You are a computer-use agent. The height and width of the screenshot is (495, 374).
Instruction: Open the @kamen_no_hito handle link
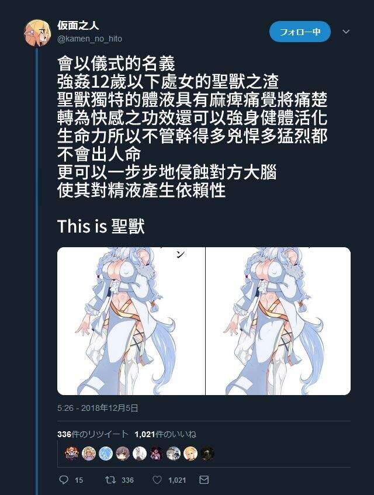tap(89, 39)
